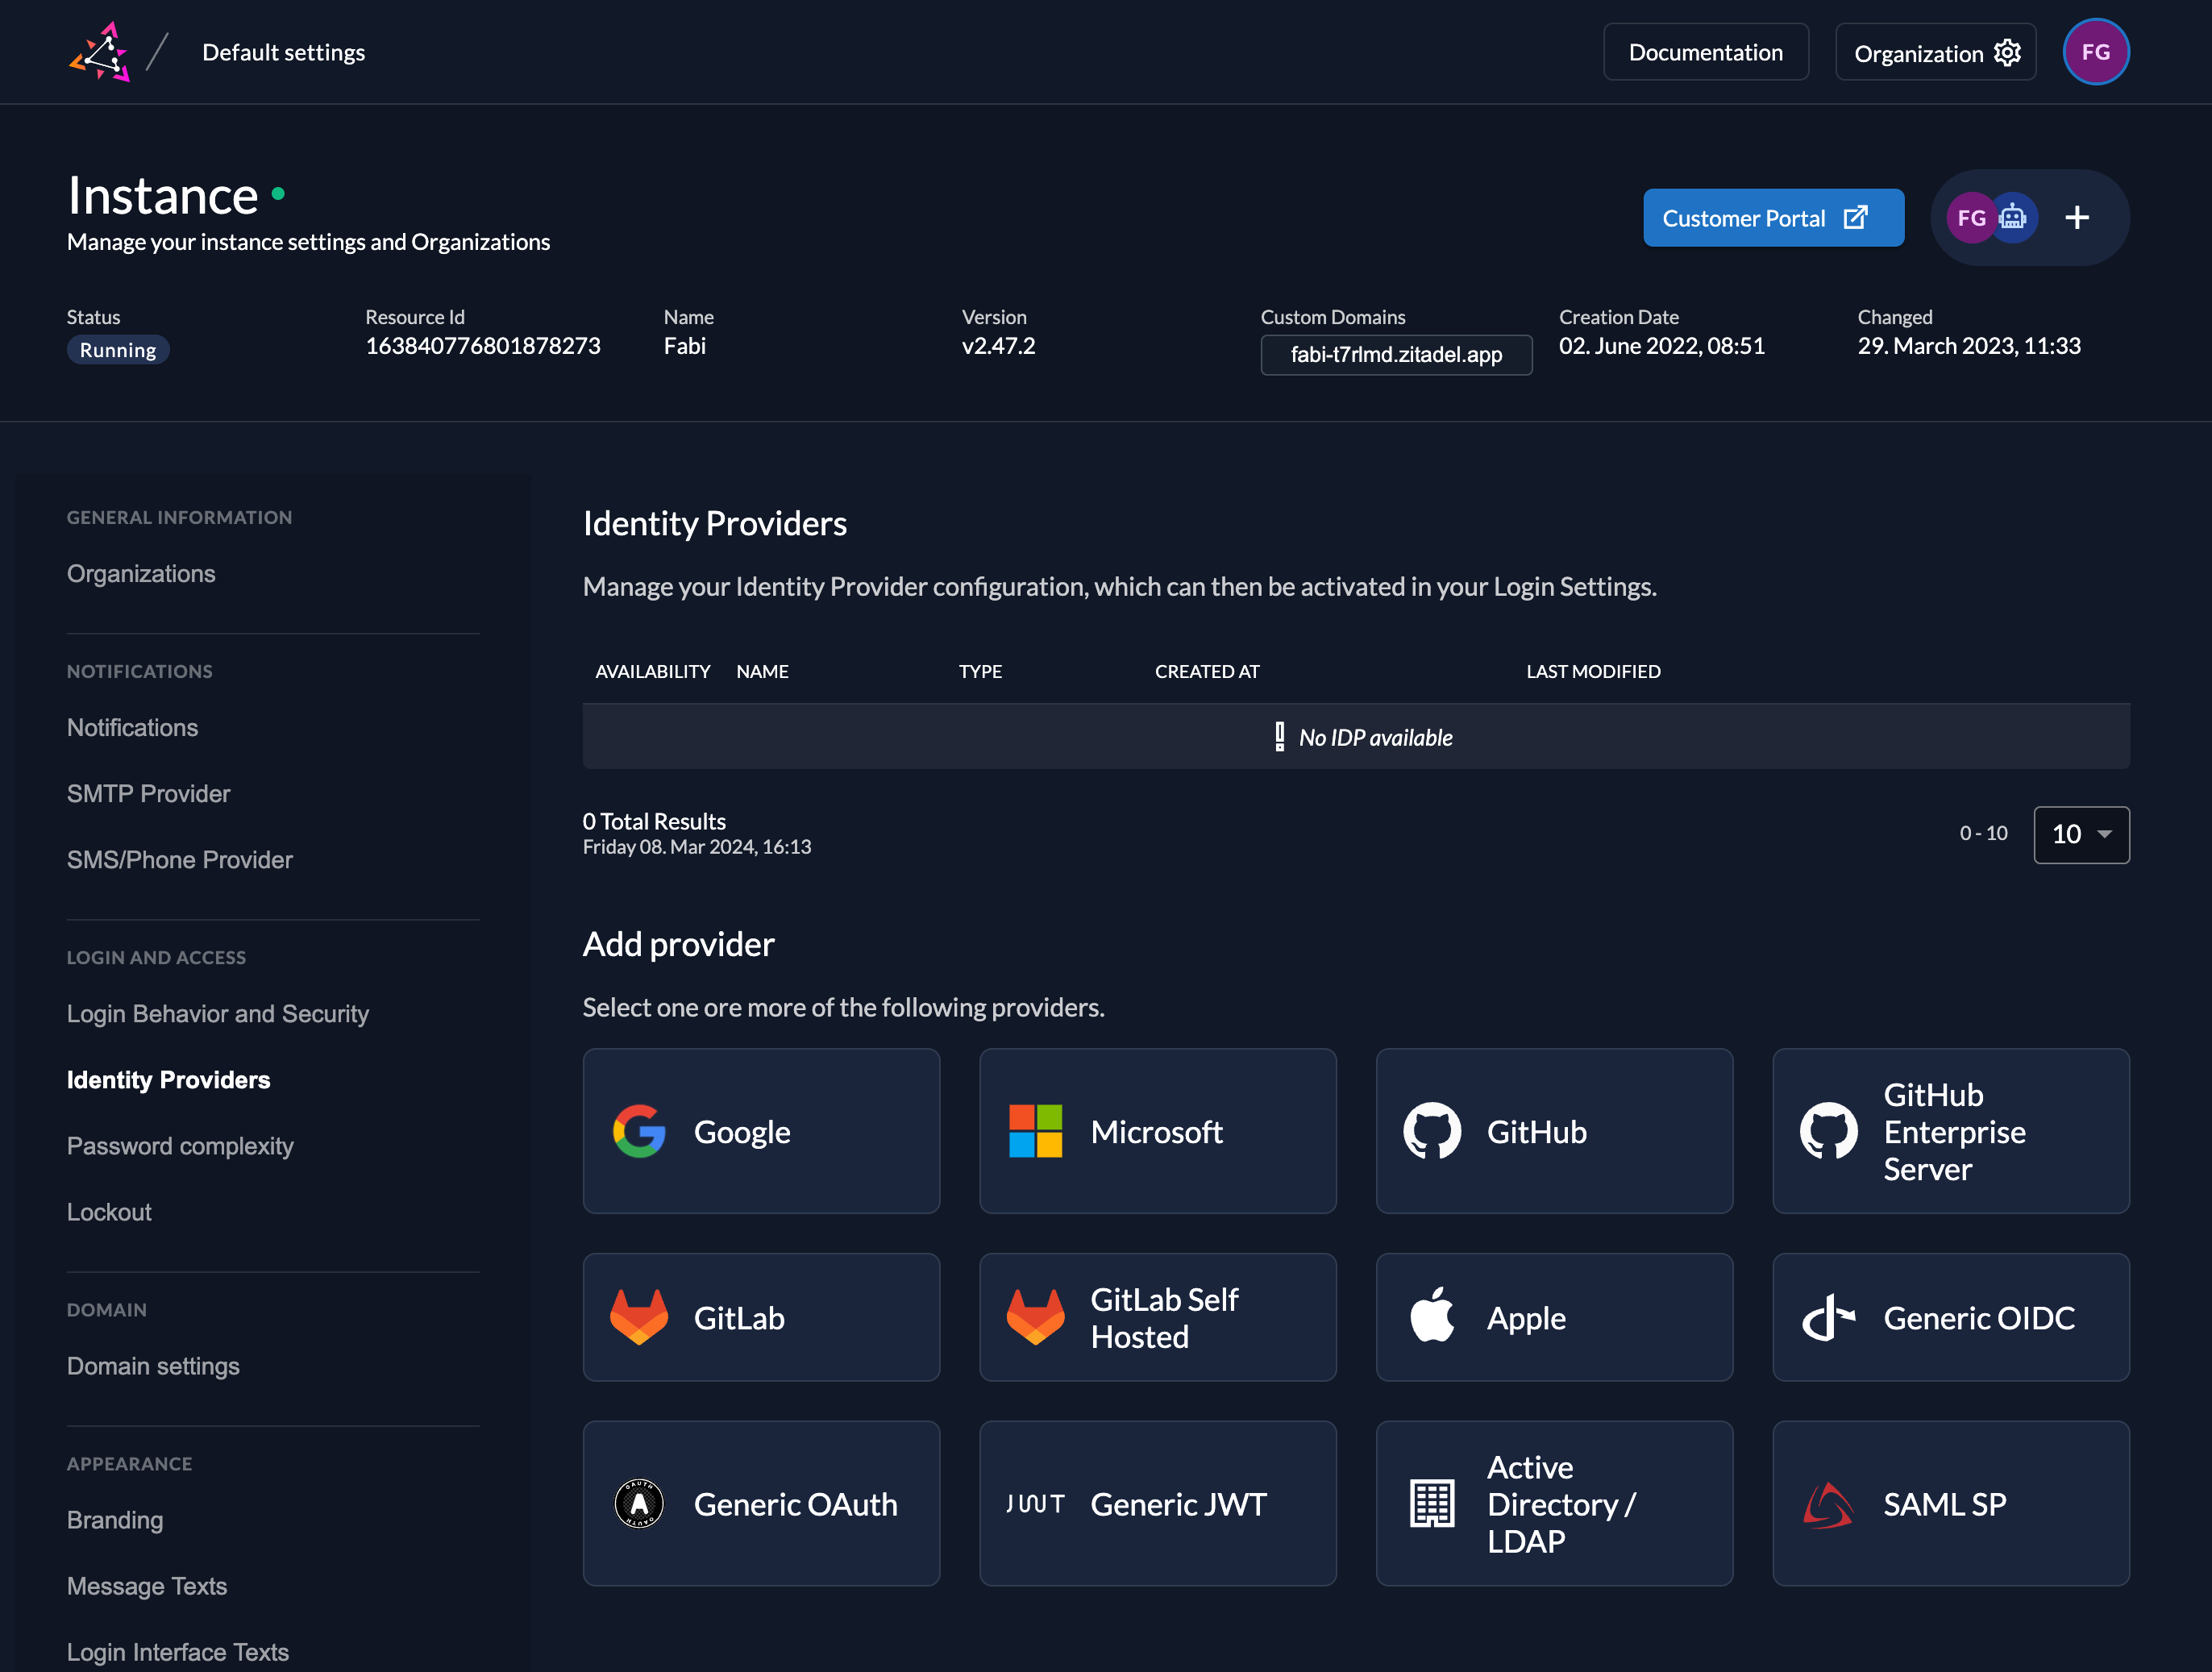Select the Apple identity provider
Screen dimensions: 2212x1672
tap(1553, 1317)
